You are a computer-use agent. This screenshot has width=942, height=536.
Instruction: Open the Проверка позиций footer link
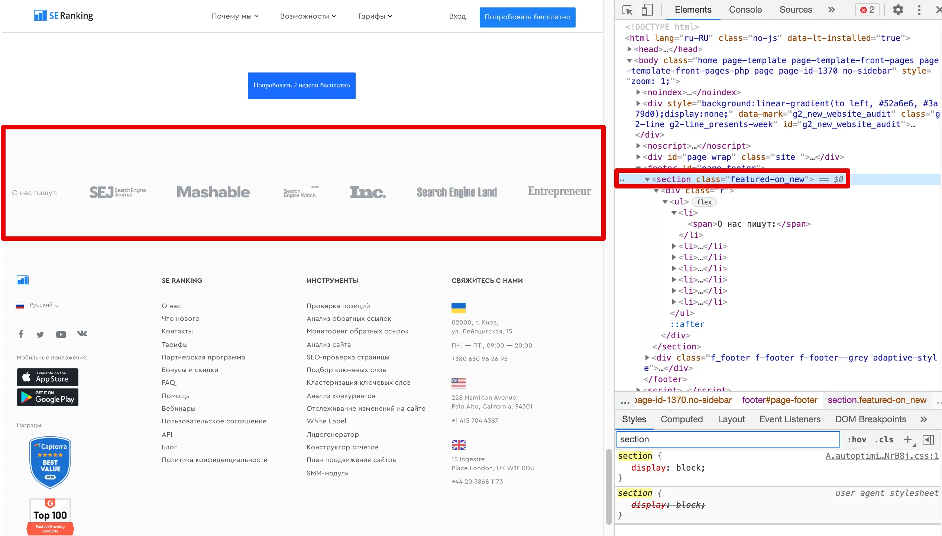tap(338, 306)
